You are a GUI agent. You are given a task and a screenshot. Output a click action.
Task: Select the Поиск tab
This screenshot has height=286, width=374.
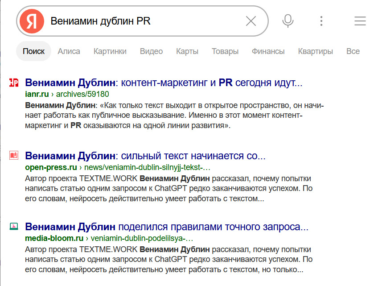(x=34, y=51)
